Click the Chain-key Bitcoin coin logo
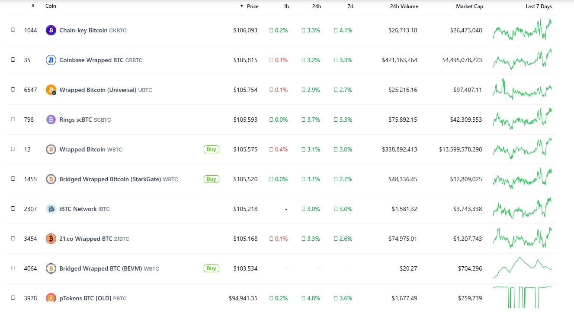This screenshot has width=574, height=312. point(51,30)
